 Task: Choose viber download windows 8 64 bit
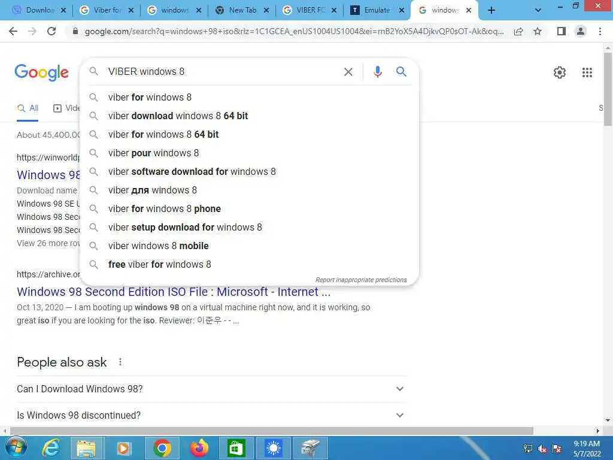click(249, 116)
